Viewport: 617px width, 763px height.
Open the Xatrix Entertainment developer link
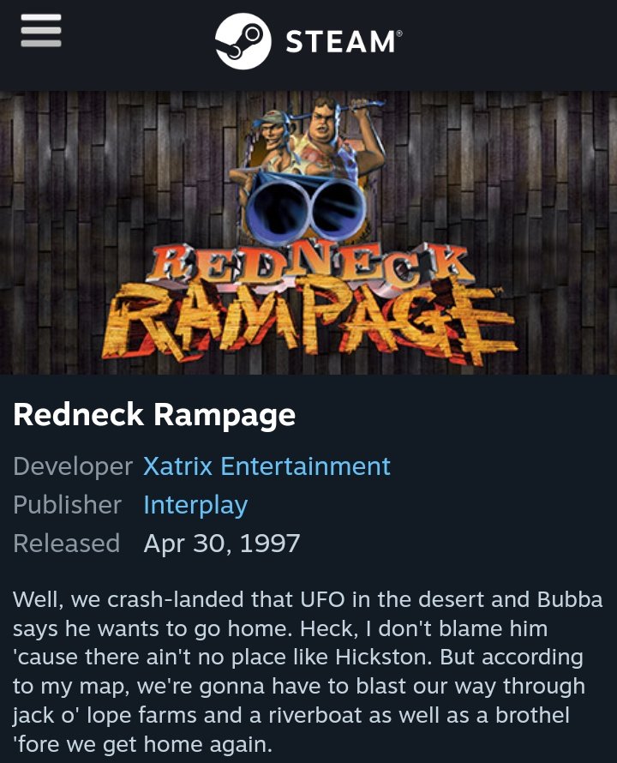pos(267,466)
